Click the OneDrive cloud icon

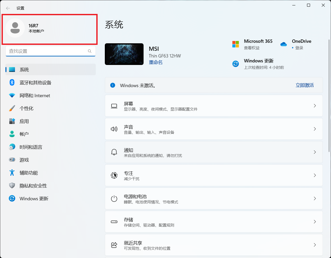coord(283,44)
